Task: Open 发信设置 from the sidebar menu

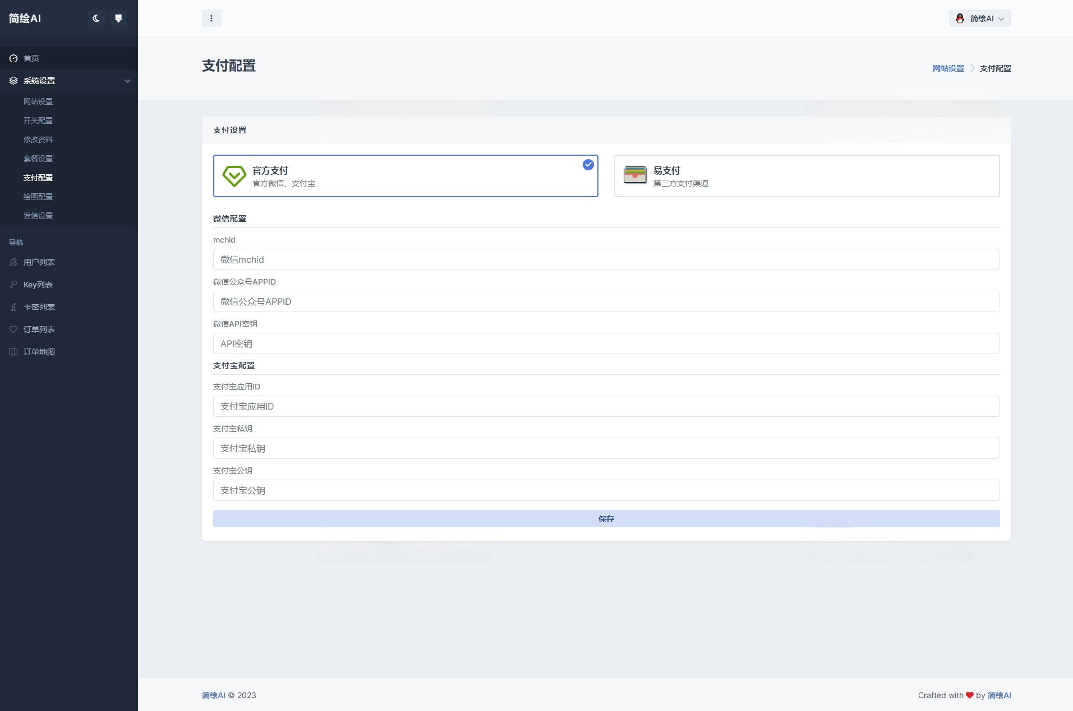Action: click(38, 216)
